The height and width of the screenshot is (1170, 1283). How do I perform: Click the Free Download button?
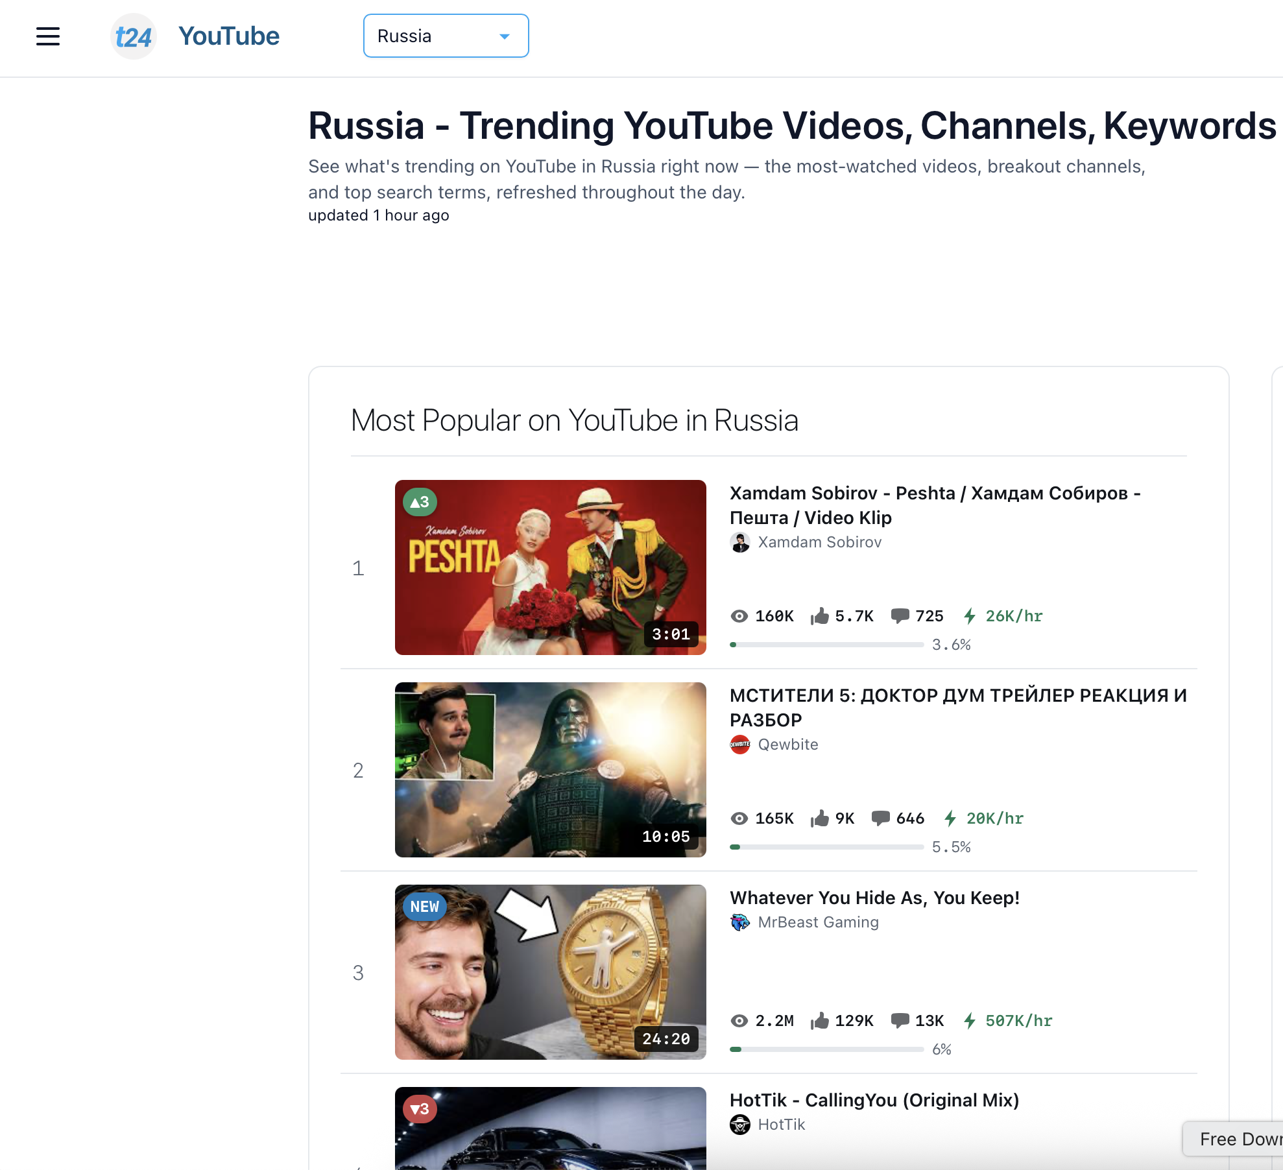(x=1233, y=1139)
